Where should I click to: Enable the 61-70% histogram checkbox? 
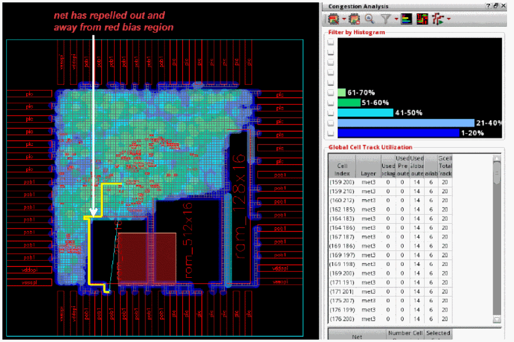pos(331,93)
